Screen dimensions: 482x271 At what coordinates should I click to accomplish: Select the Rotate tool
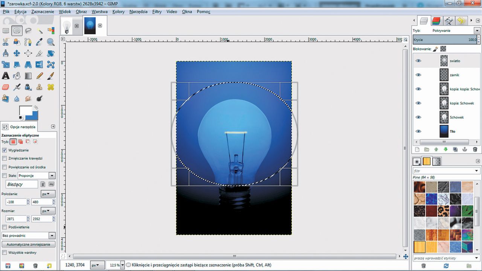[x=51, y=53]
